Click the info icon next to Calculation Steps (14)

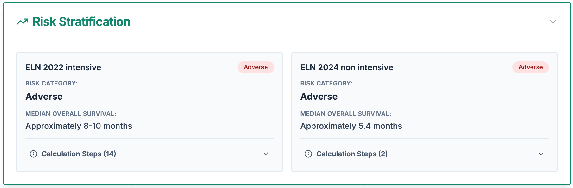33,154
